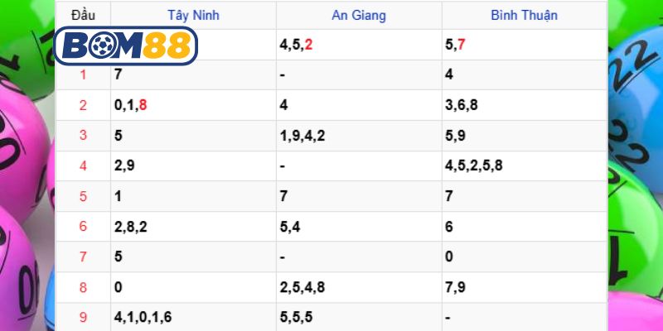
Task: Open the Bình Thuận column header link
Action: [x=525, y=16]
